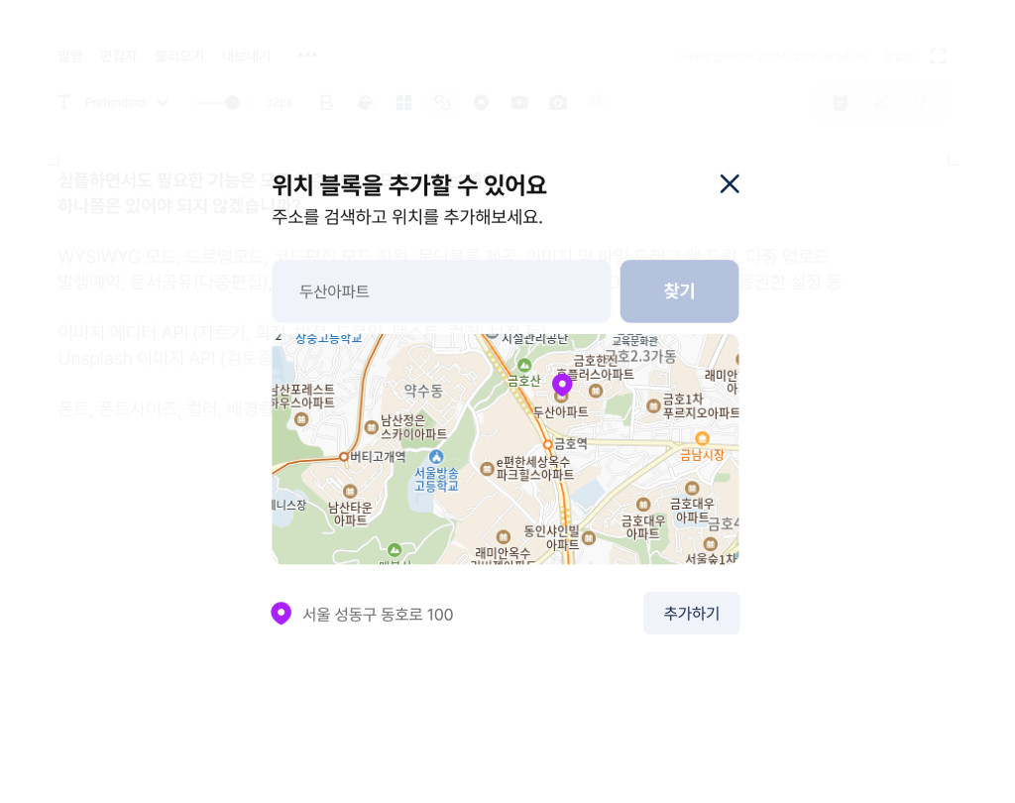Focus the address search field containing 두산아파트

tap(441, 291)
